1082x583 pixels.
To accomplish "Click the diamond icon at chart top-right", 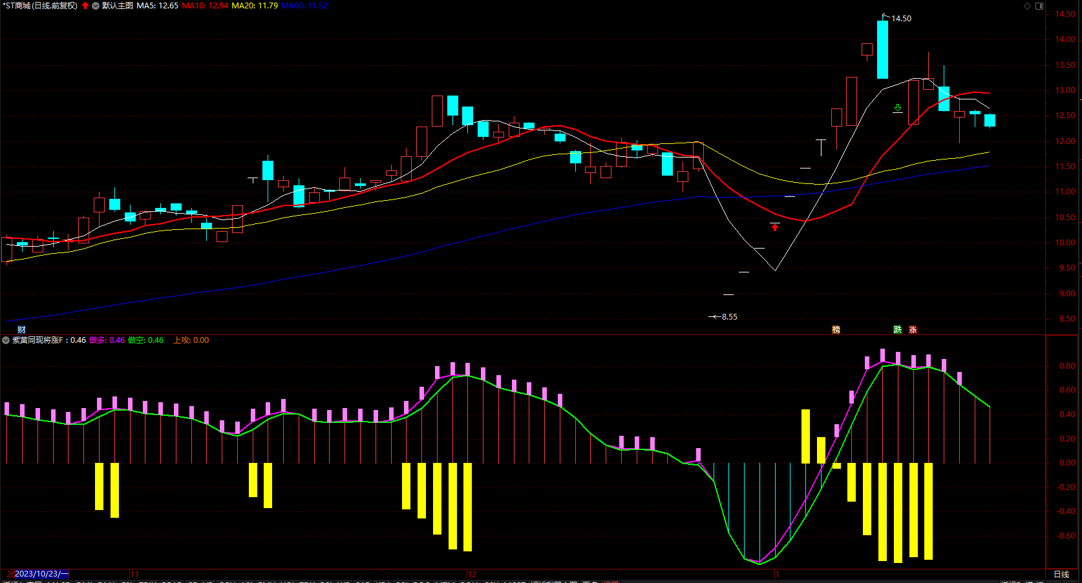I will (1028, 6).
